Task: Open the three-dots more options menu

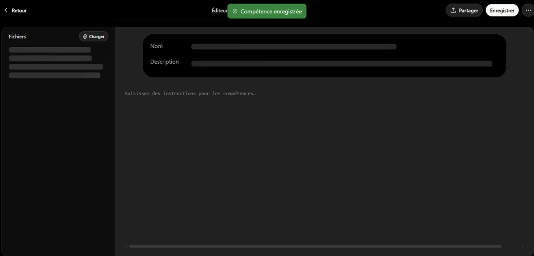Action: 528,10
